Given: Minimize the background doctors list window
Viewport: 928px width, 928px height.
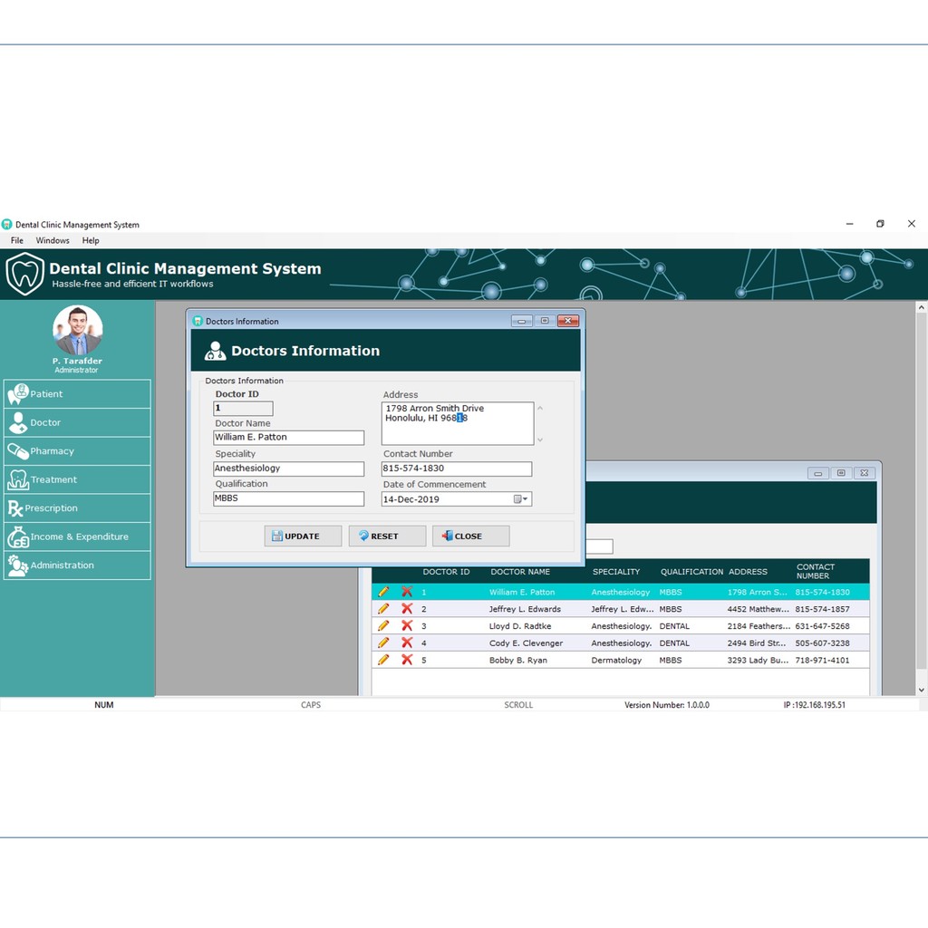Looking at the screenshot, I should [818, 473].
